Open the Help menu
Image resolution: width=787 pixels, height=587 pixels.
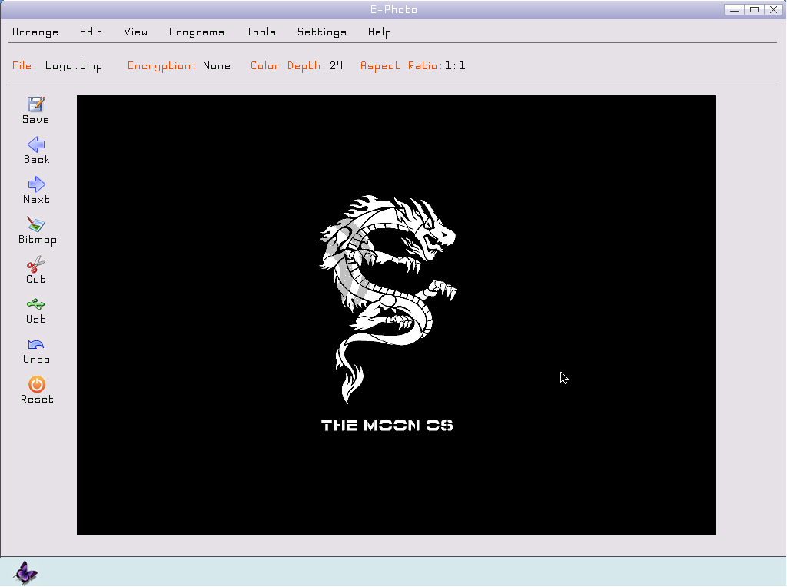pyautogui.click(x=380, y=32)
